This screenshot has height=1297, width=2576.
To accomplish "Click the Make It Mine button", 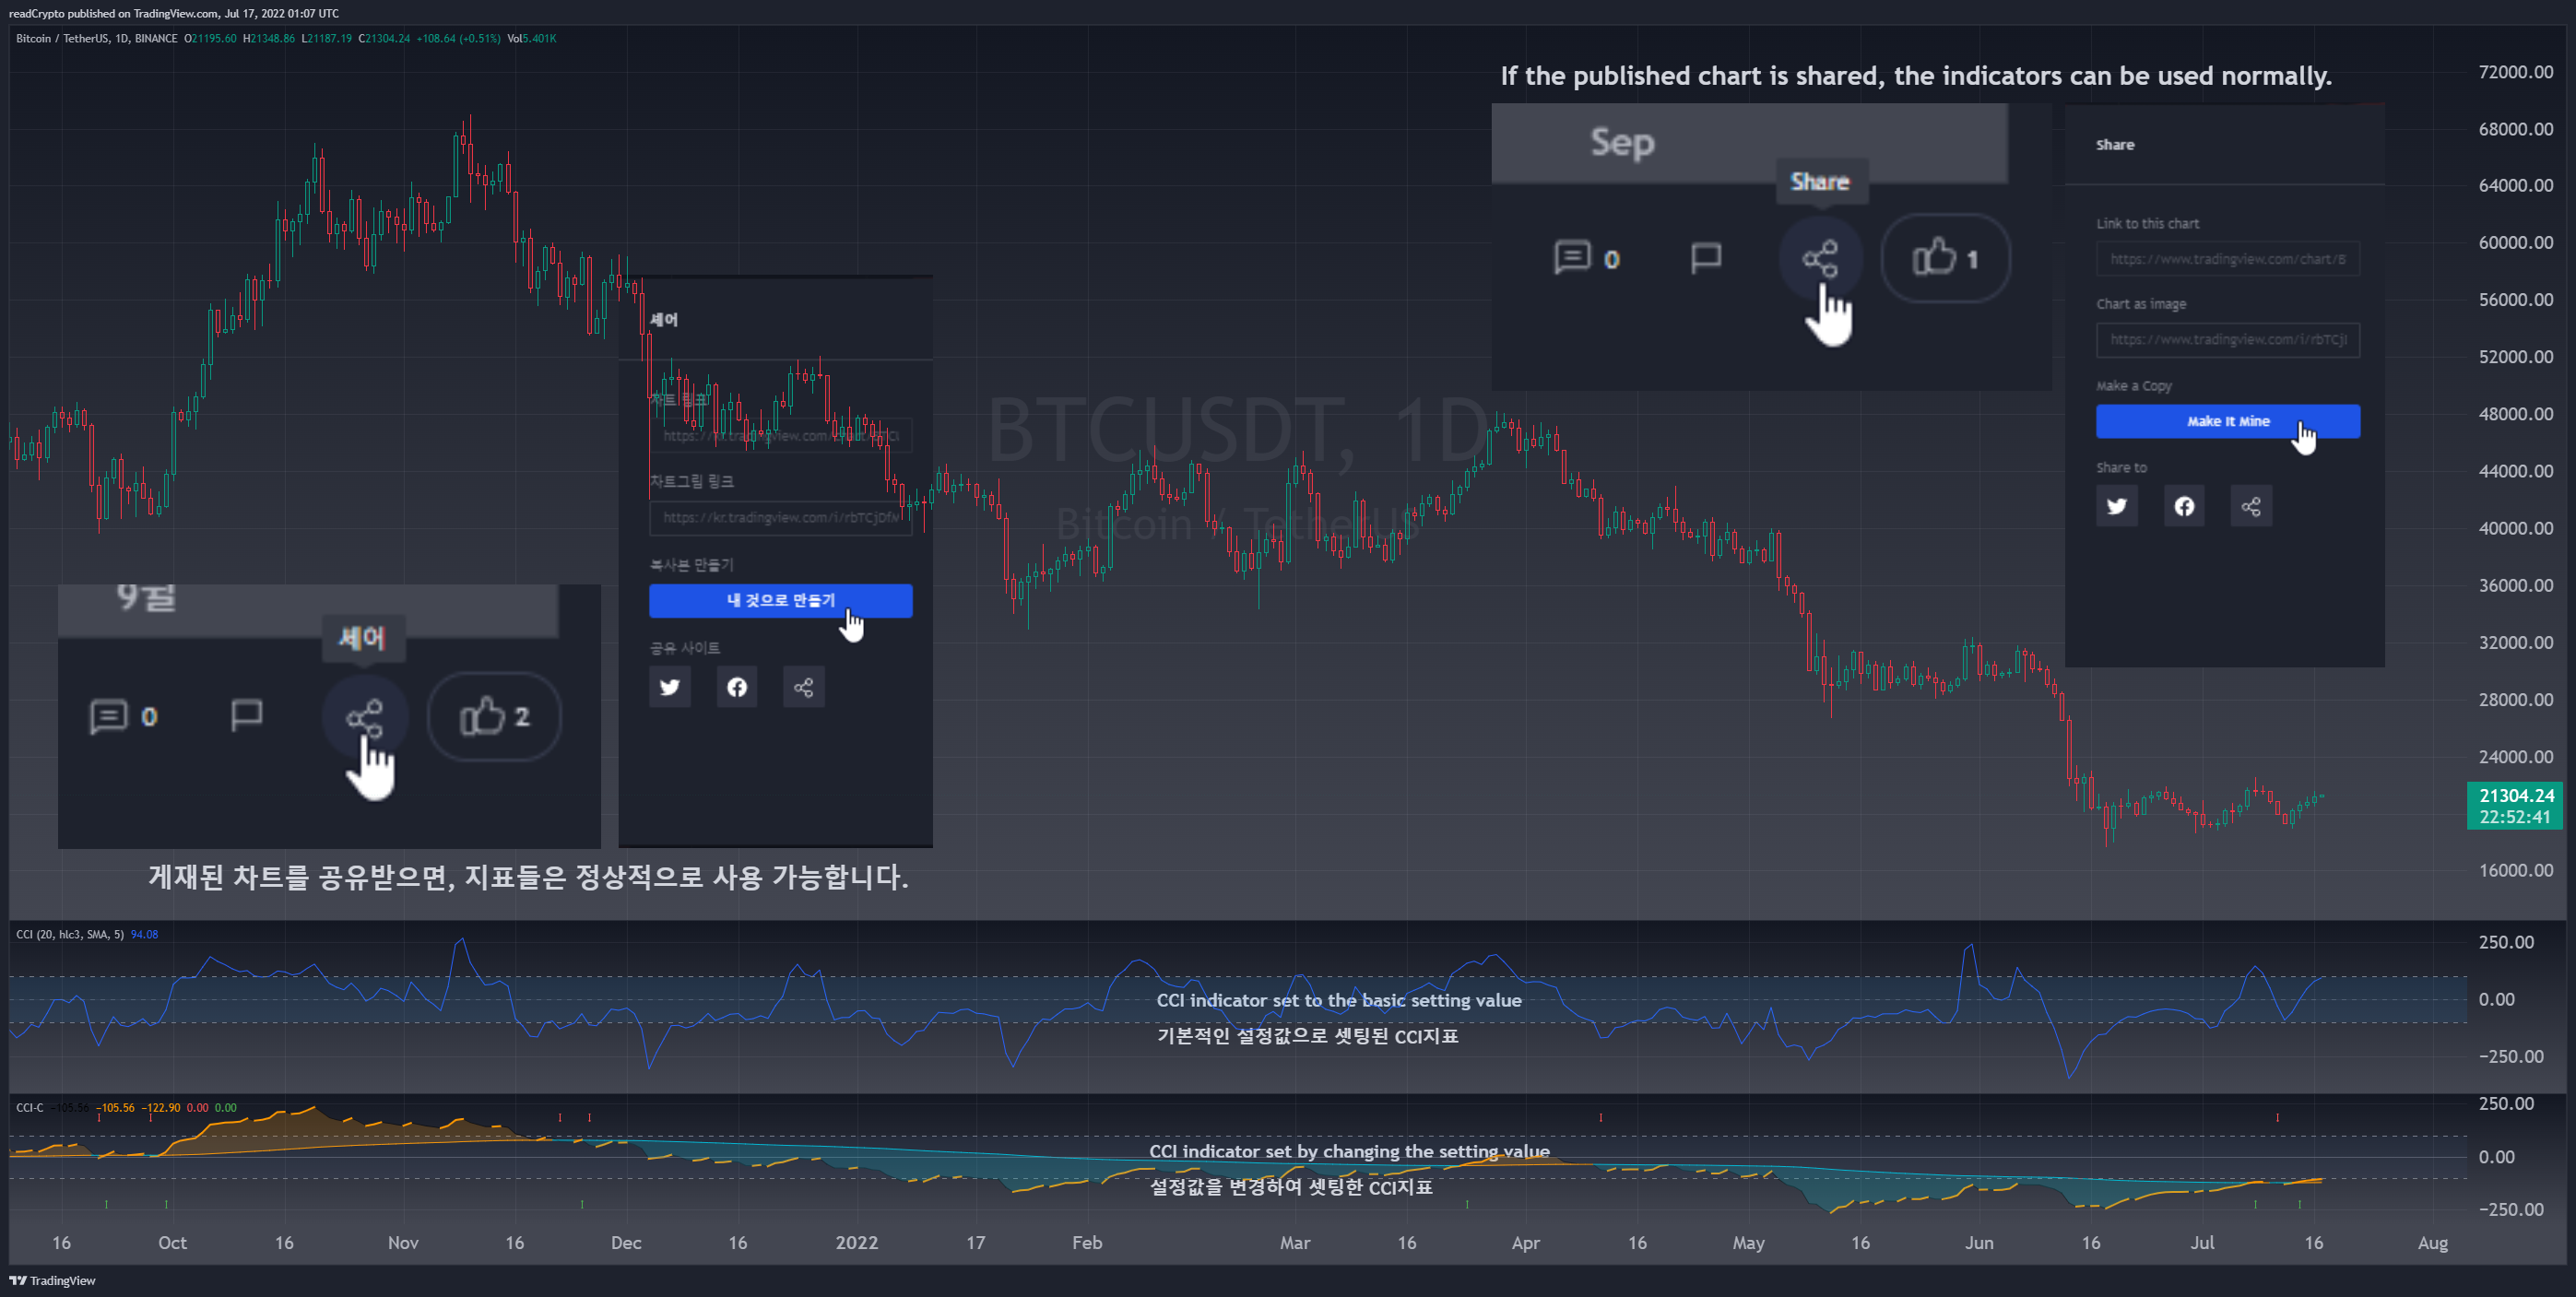I will click(2228, 421).
